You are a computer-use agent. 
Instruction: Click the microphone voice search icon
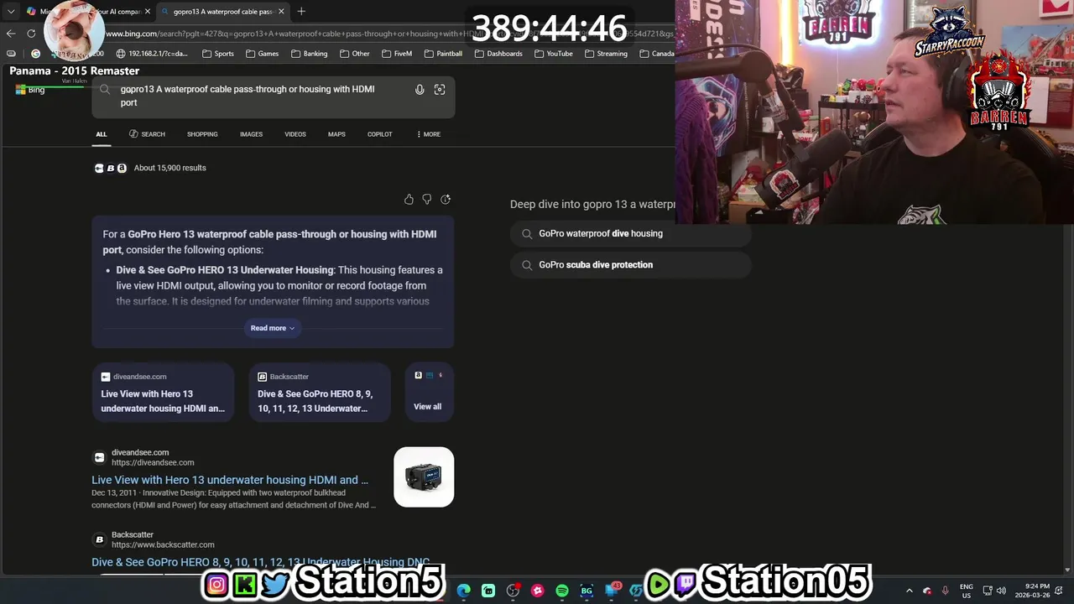coord(420,90)
